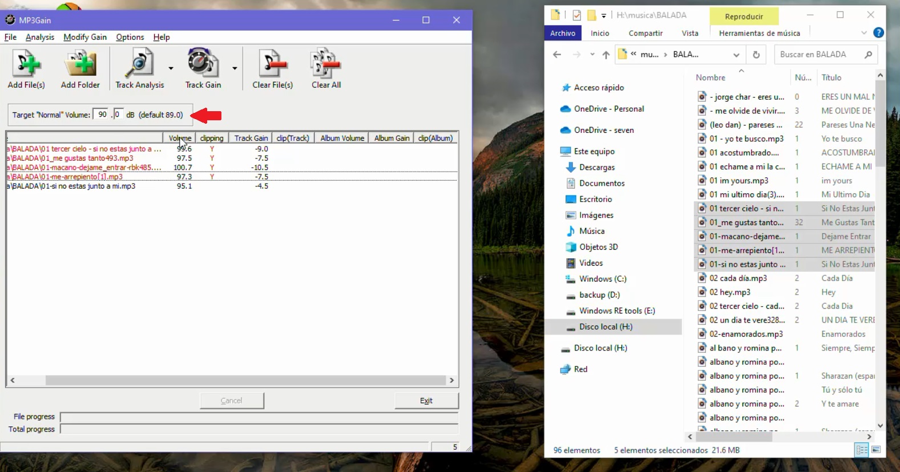Click the Add Folder toolbar icon

(x=80, y=68)
